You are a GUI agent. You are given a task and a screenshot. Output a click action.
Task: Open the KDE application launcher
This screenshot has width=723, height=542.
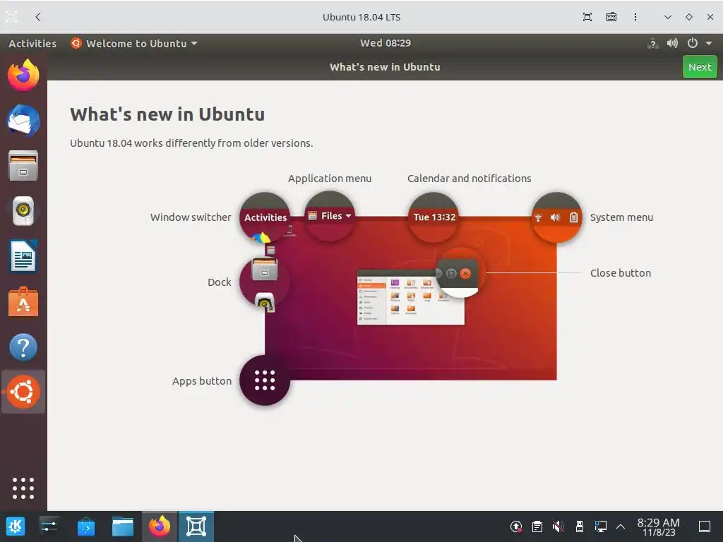pyautogui.click(x=16, y=526)
